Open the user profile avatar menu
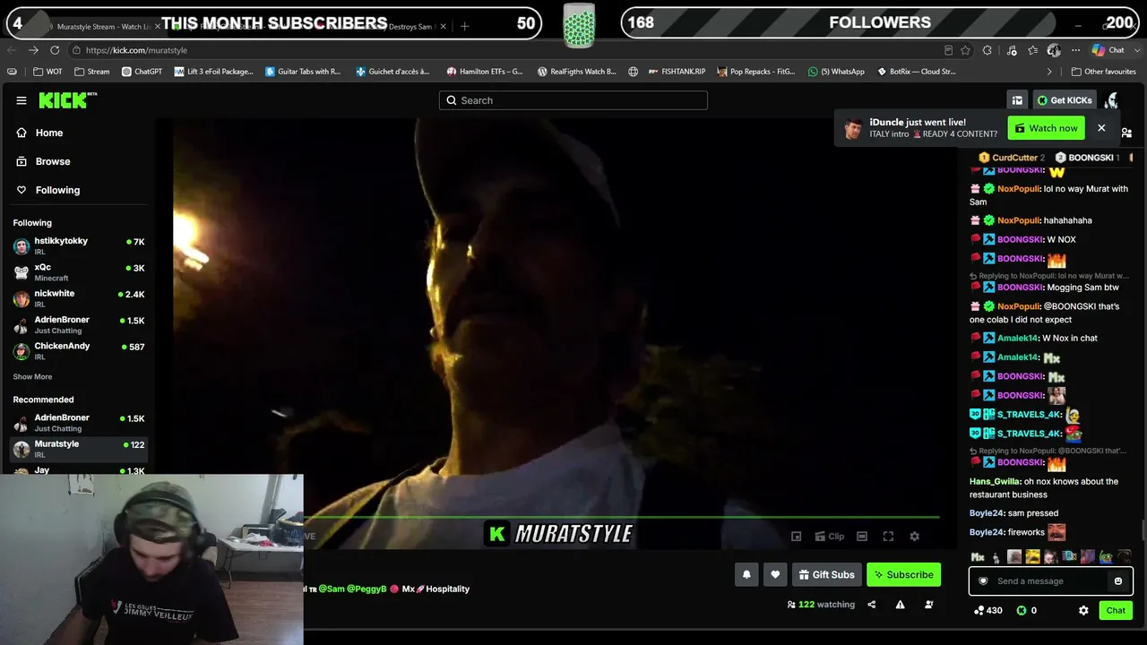The image size is (1147, 645). coord(1112,100)
